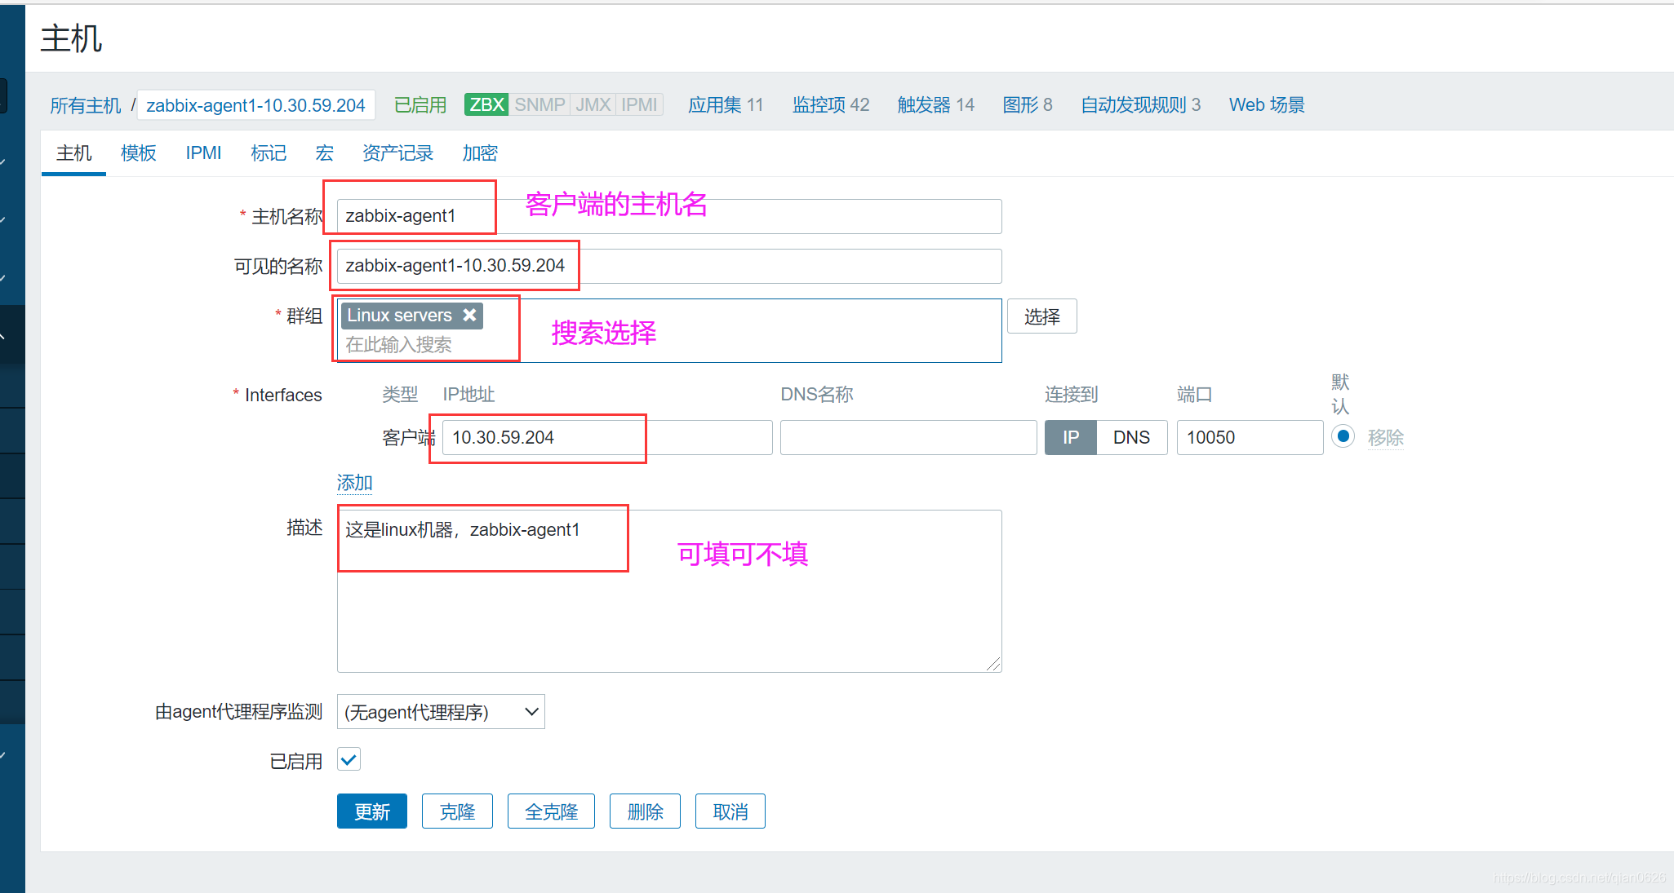Open the 标记 tags tab

tap(269, 153)
